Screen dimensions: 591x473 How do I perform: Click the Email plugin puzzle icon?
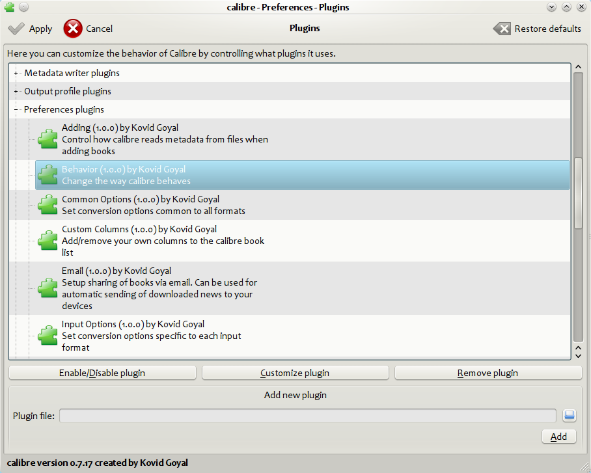click(48, 288)
